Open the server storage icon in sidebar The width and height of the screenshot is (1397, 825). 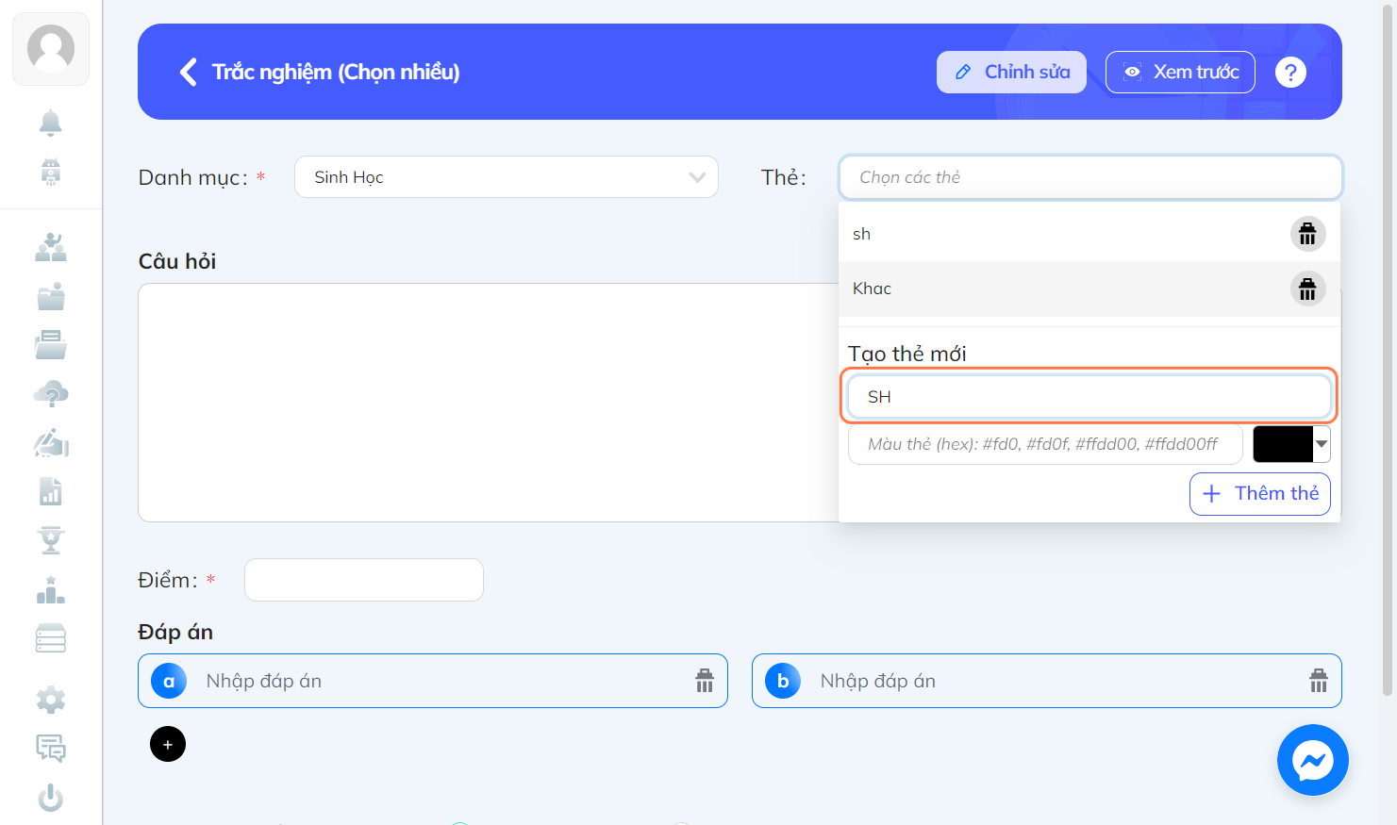click(51, 638)
